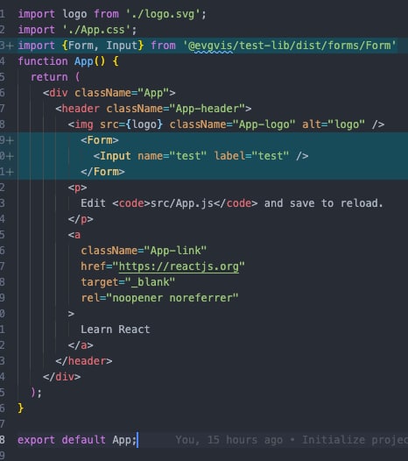
Task: Click the "App-logo" class string
Action: coord(264,124)
